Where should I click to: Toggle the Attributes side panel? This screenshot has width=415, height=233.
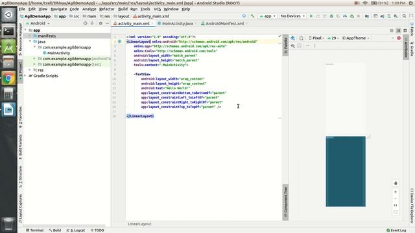[x=406, y=47]
